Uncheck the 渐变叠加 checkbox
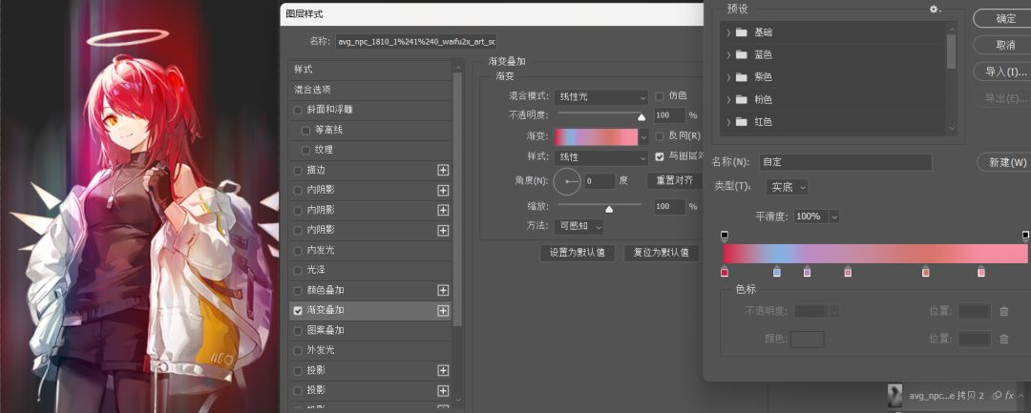Screen dimensions: 1031x413 point(298,311)
